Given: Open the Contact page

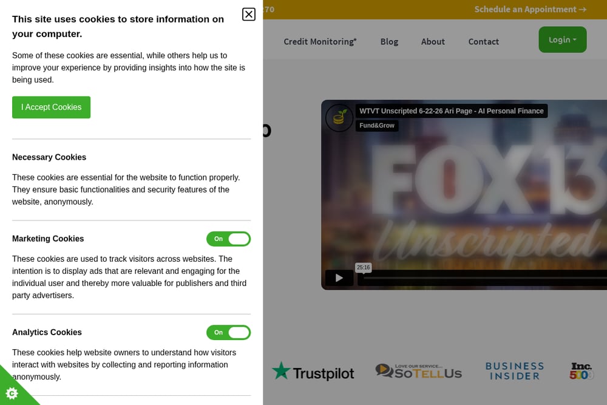Looking at the screenshot, I should point(484,41).
